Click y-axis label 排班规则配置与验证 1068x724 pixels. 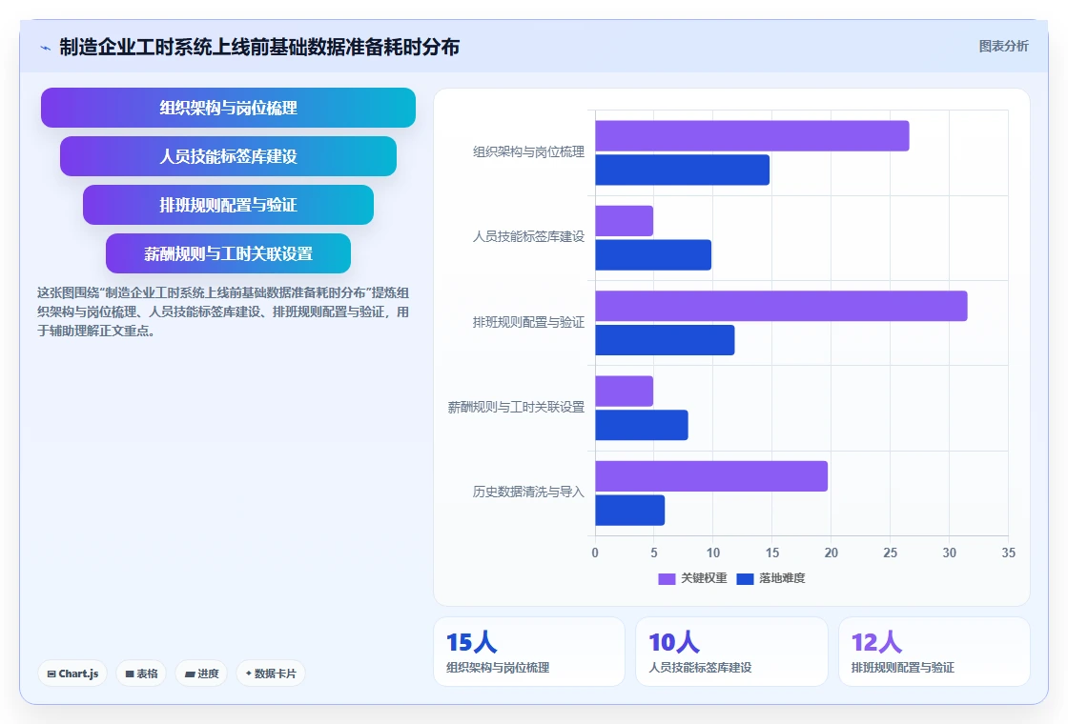pos(528,322)
